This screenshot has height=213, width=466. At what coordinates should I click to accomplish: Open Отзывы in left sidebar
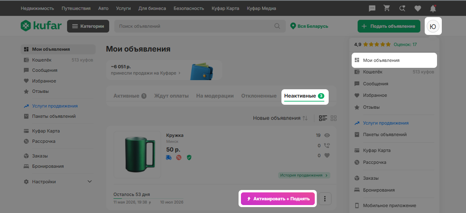coord(58,91)
